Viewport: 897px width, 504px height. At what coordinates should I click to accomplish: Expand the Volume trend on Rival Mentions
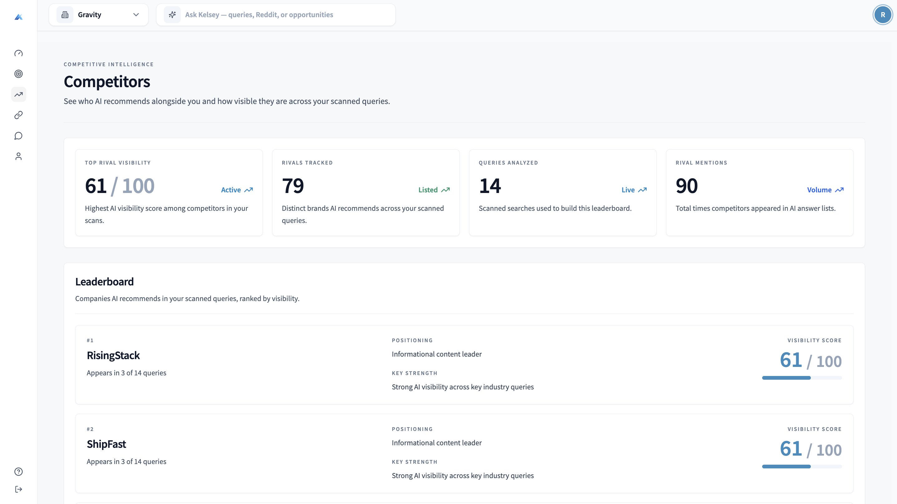point(825,190)
